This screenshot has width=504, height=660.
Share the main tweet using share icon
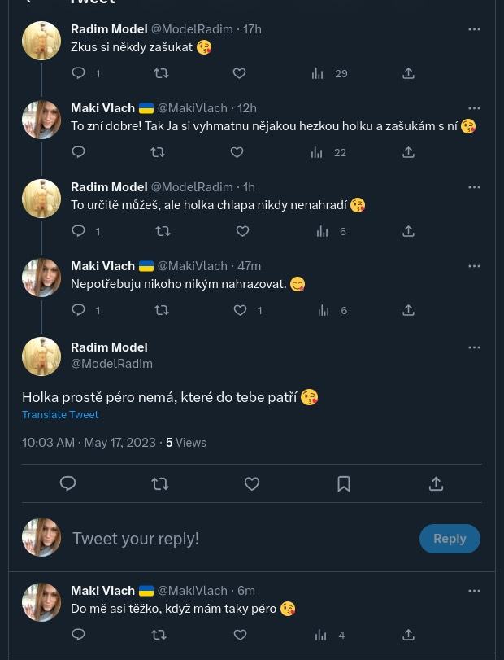coord(436,484)
